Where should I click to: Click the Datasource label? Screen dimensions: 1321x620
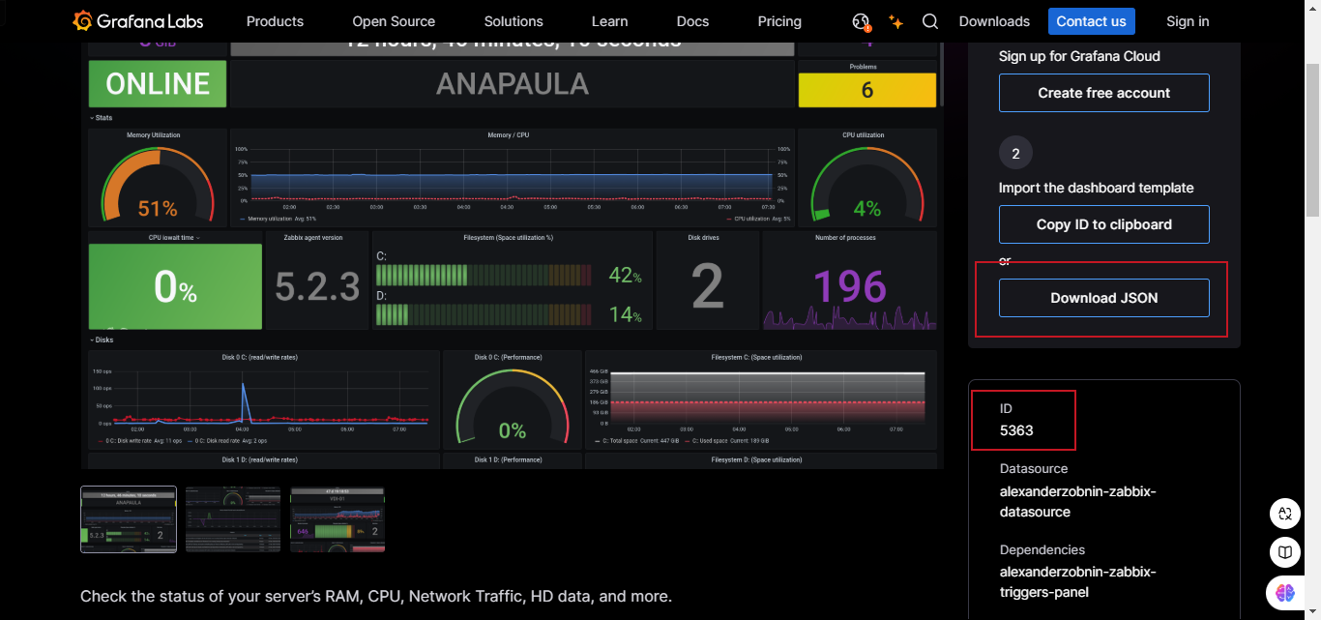(x=1034, y=468)
